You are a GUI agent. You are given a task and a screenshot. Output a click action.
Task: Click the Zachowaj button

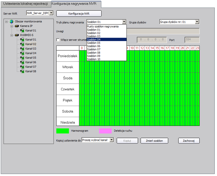click(x=189, y=141)
